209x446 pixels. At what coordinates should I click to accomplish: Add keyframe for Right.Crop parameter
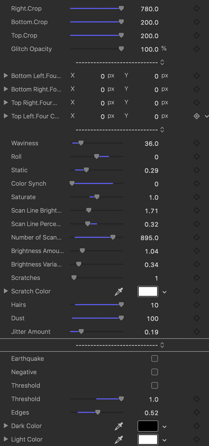197,9
